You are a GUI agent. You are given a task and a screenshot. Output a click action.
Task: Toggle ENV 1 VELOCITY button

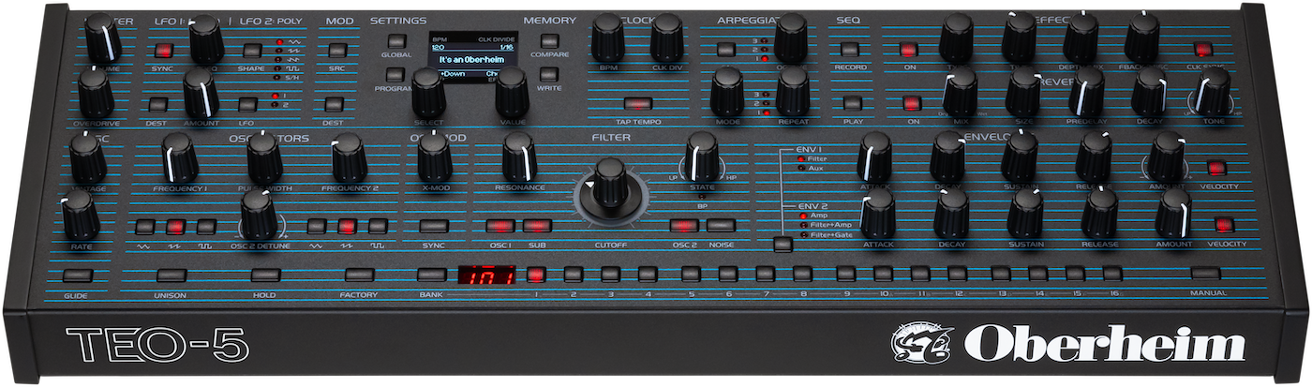[1217, 168]
